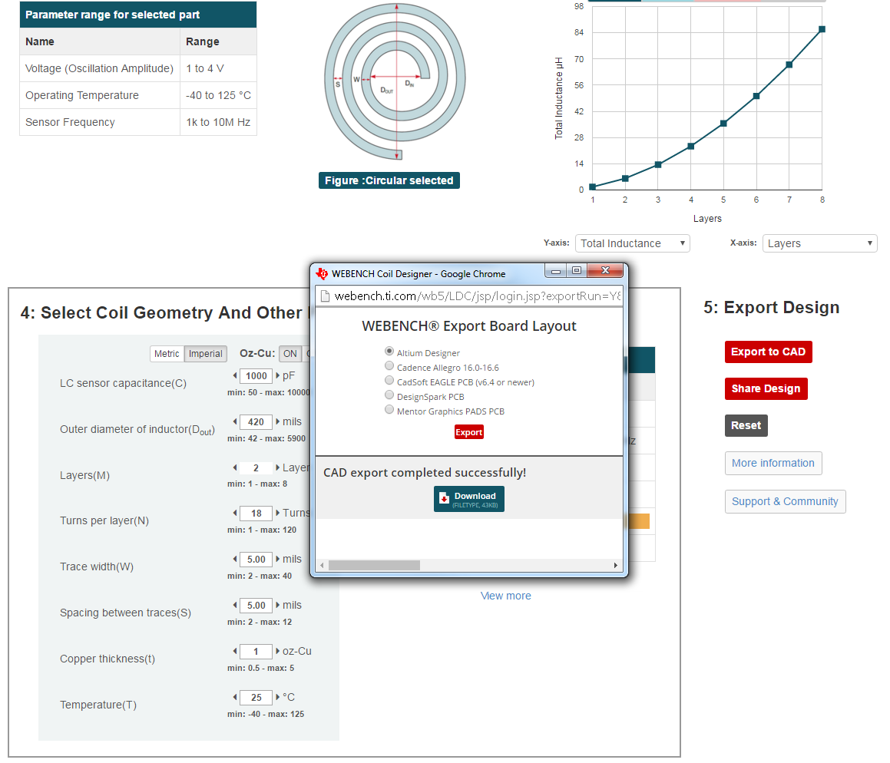Increase Turns per layer with right arrow
The width and height of the screenshot is (890, 763).
(277, 513)
